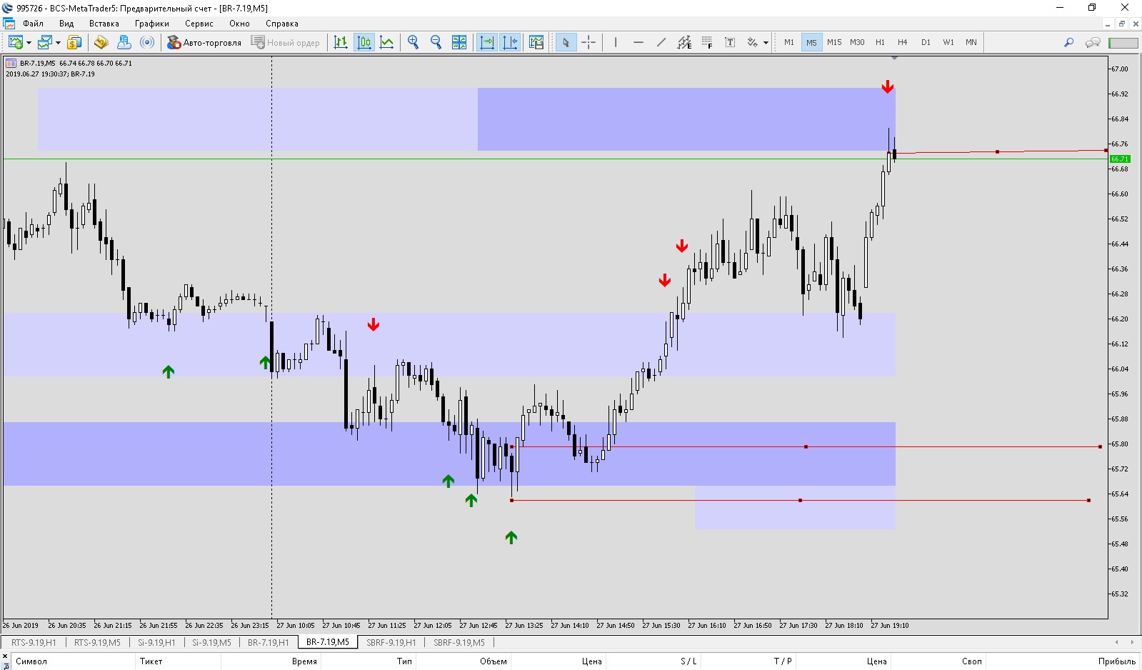The image size is (1142, 670).
Task: Toggle the Авто-торговля button
Action: pos(204,42)
